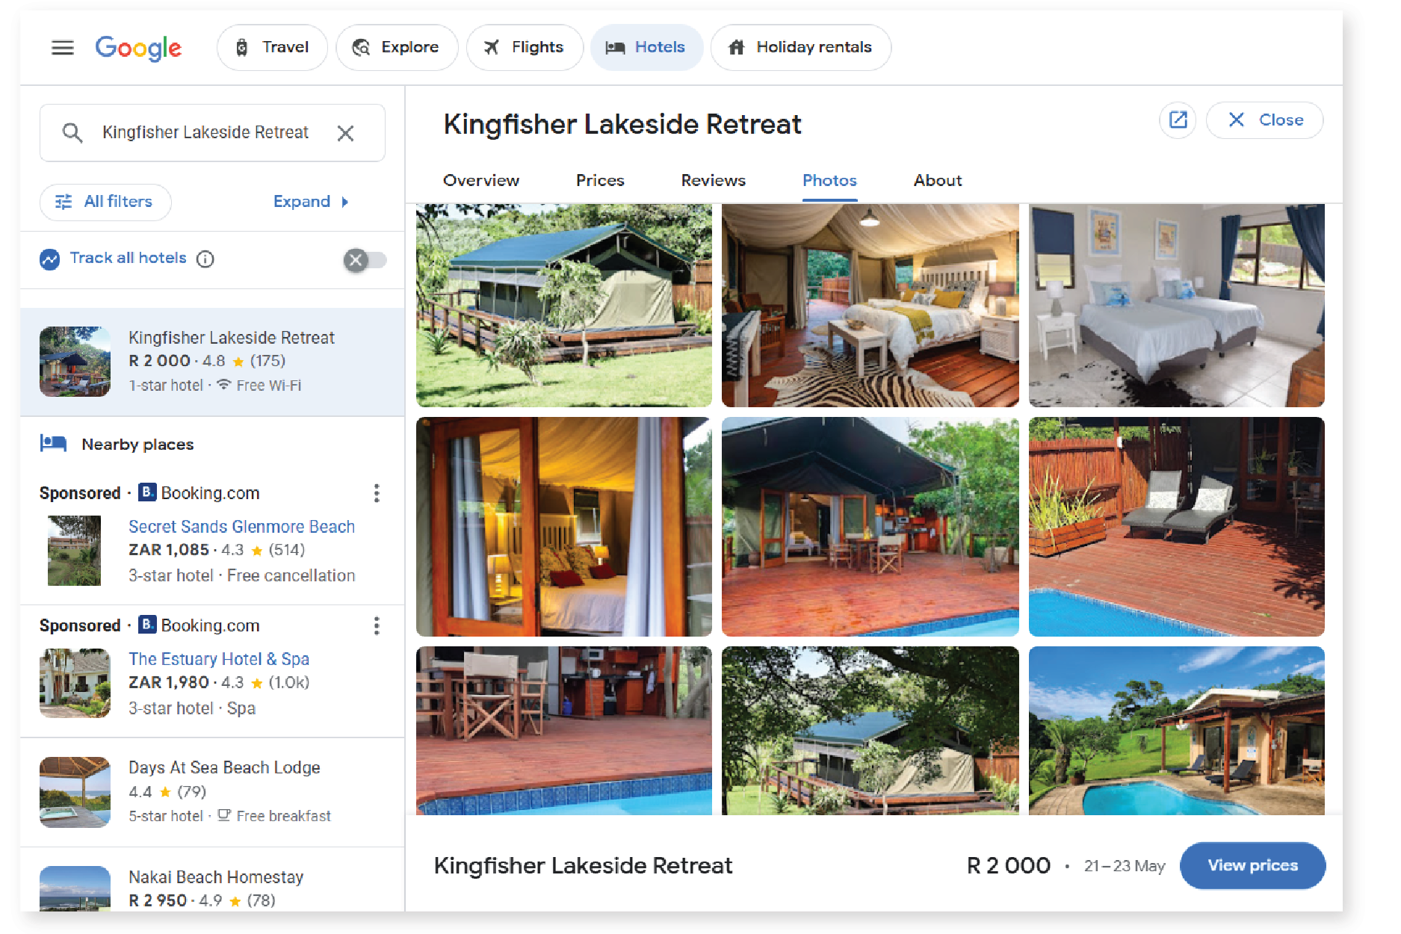Open hotel in new window icon
This screenshot has height=934, width=1401.
[1178, 120]
